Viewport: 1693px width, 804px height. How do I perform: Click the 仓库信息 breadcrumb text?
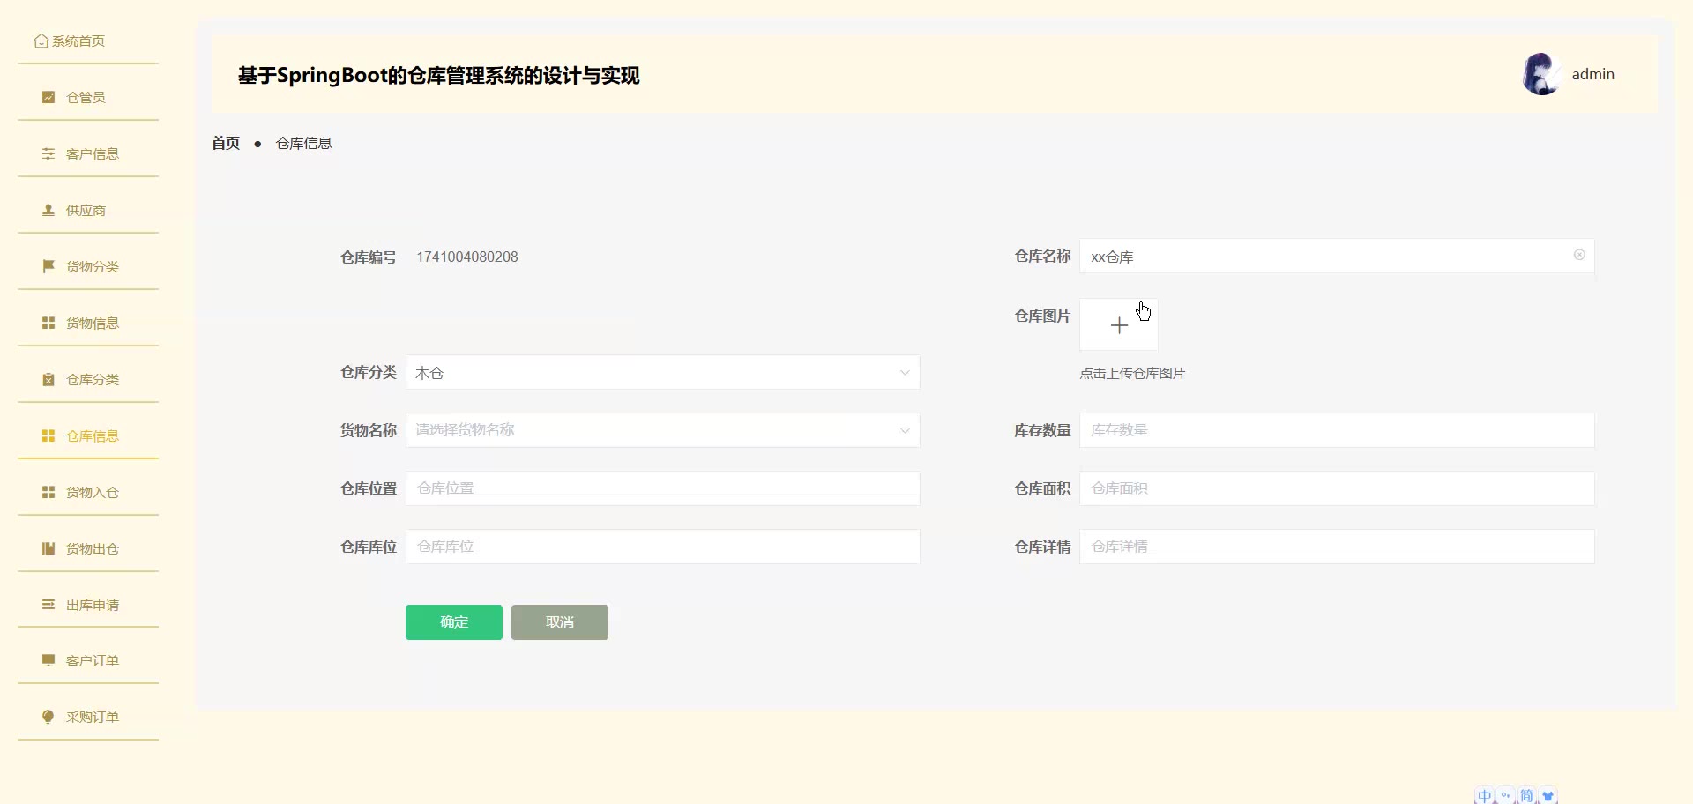(x=303, y=143)
